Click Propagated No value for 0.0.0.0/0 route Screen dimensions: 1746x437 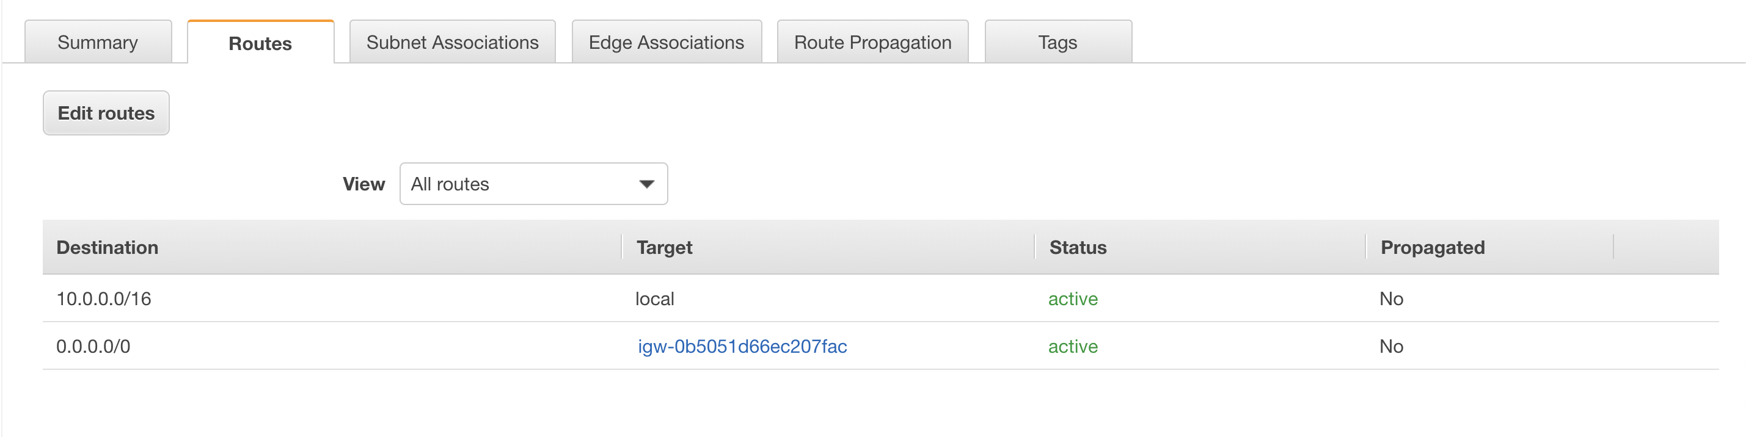pyautogui.click(x=1391, y=346)
